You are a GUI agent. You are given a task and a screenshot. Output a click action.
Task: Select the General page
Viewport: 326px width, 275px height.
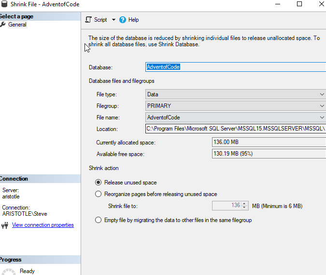click(17, 25)
